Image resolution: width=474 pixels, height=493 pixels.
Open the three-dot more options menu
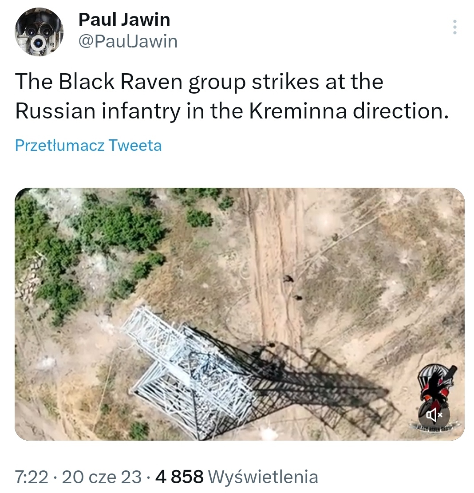pyautogui.click(x=454, y=28)
